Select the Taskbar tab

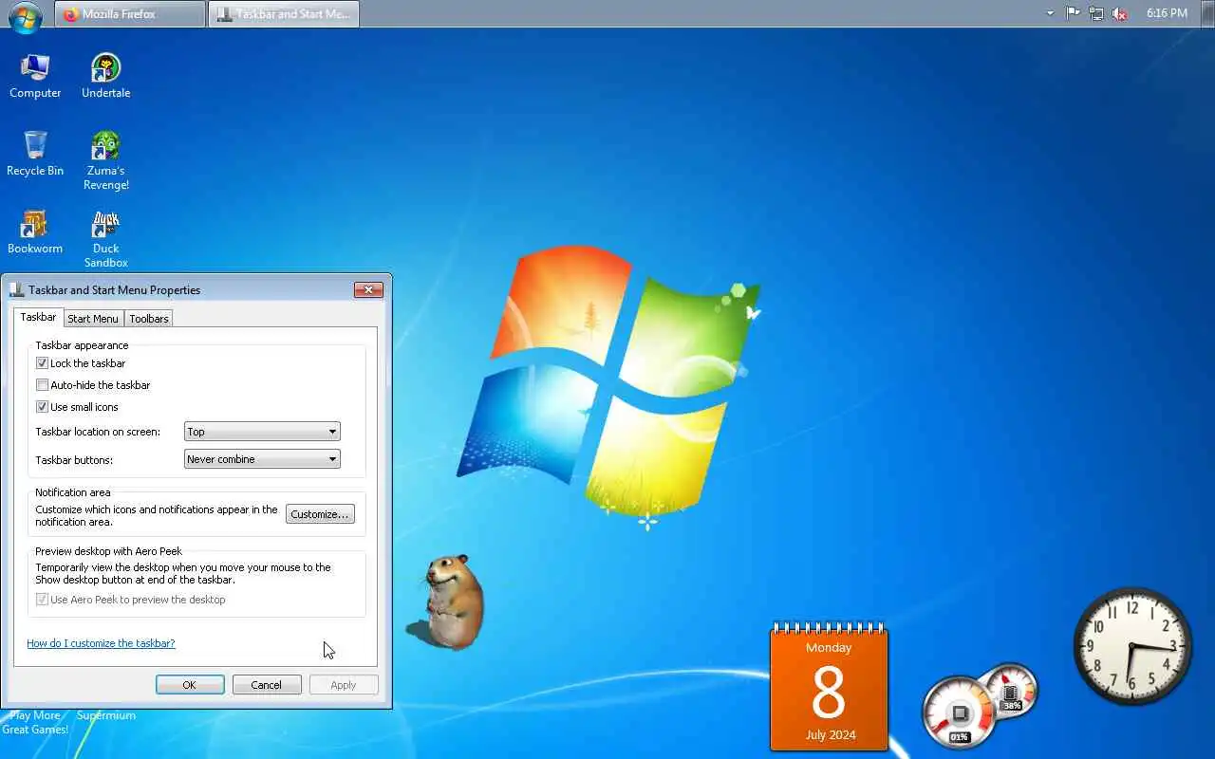(x=38, y=317)
